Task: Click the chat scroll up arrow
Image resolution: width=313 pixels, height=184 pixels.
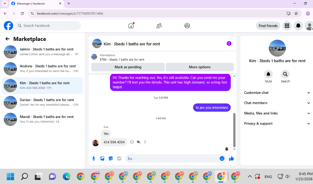Action: [x=234, y=76]
